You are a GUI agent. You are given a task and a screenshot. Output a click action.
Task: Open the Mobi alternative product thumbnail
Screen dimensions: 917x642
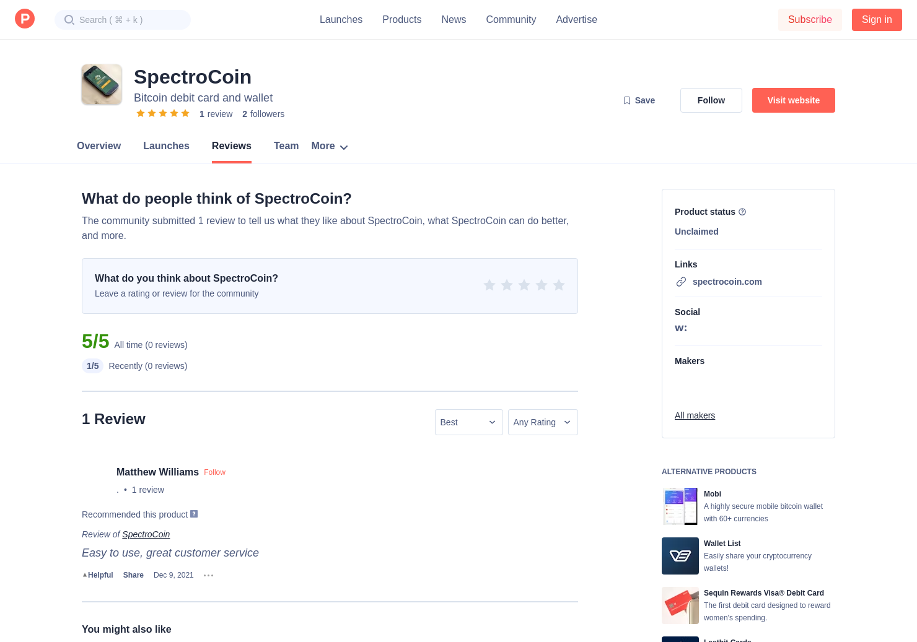click(680, 506)
